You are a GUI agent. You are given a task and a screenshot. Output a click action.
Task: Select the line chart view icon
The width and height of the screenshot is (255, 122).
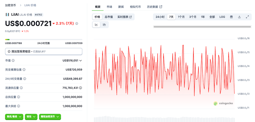(97, 25)
